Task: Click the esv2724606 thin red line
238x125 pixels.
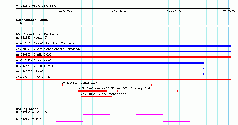Action: pos(123,79)
